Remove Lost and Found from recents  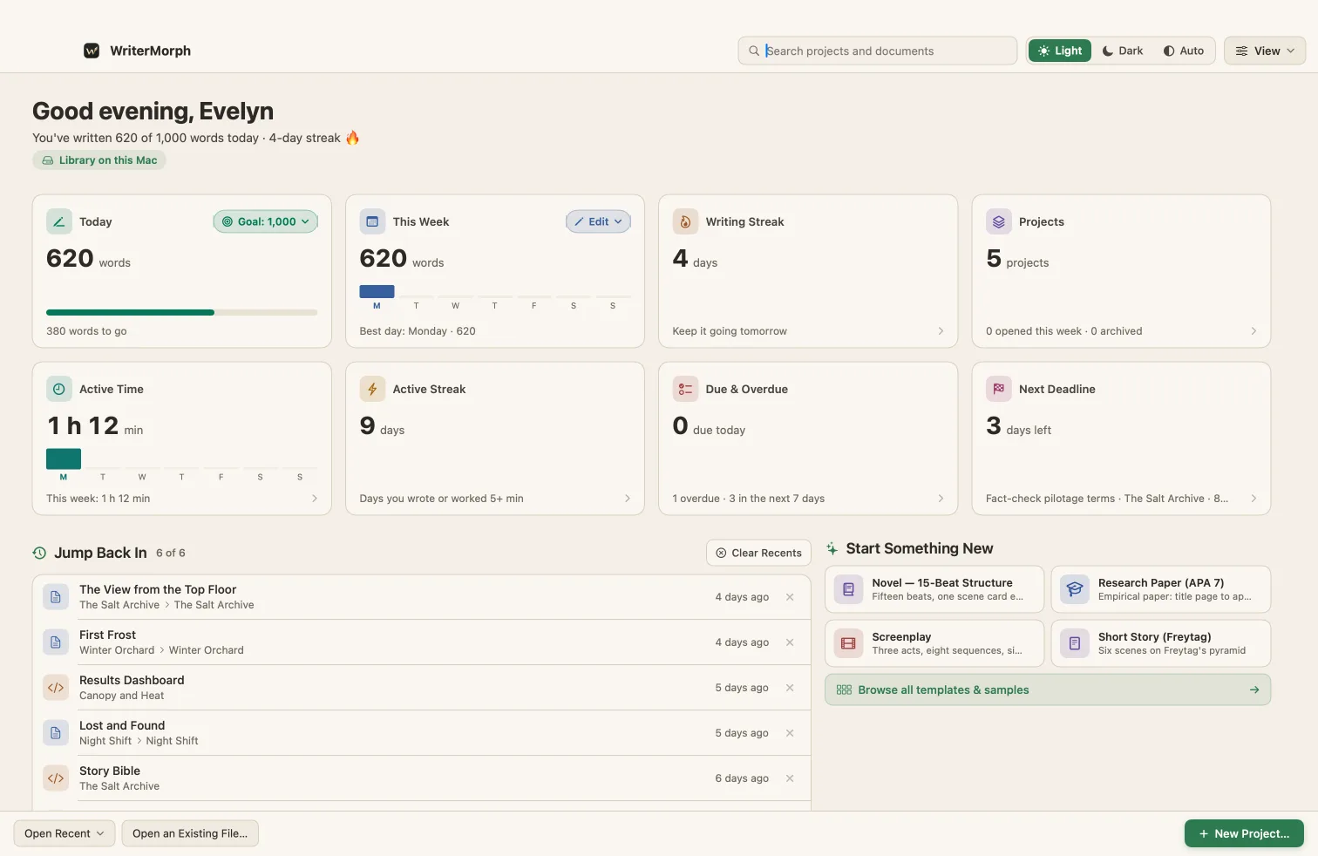click(790, 733)
